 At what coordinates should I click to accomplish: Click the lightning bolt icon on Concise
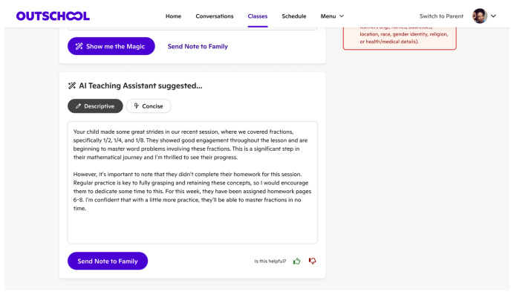(136, 106)
